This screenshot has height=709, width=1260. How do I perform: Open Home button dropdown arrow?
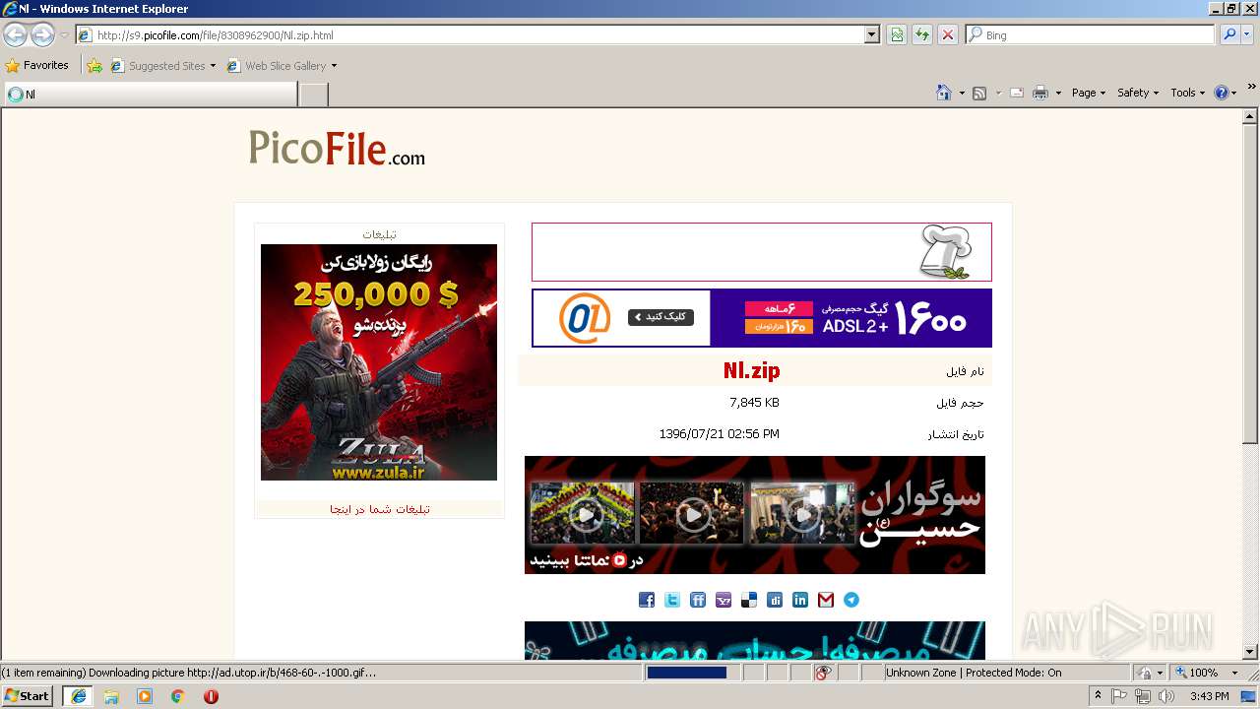click(961, 93)
